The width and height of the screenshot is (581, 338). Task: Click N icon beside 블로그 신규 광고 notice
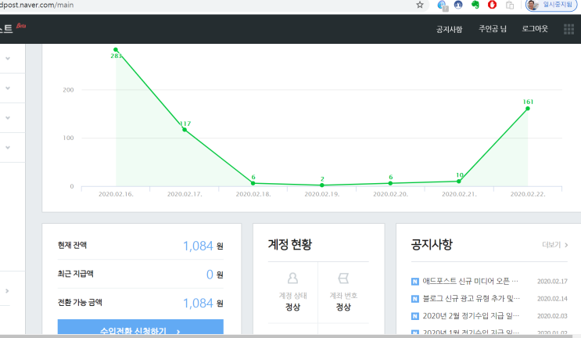[x=415, y=299]
